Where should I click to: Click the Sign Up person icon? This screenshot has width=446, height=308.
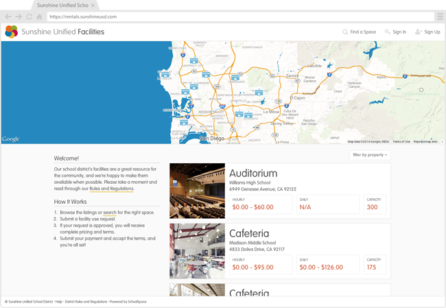[x=419, y=32]
